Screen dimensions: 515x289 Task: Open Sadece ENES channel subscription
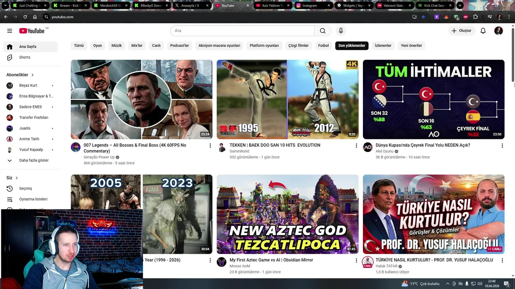(31, 107)
